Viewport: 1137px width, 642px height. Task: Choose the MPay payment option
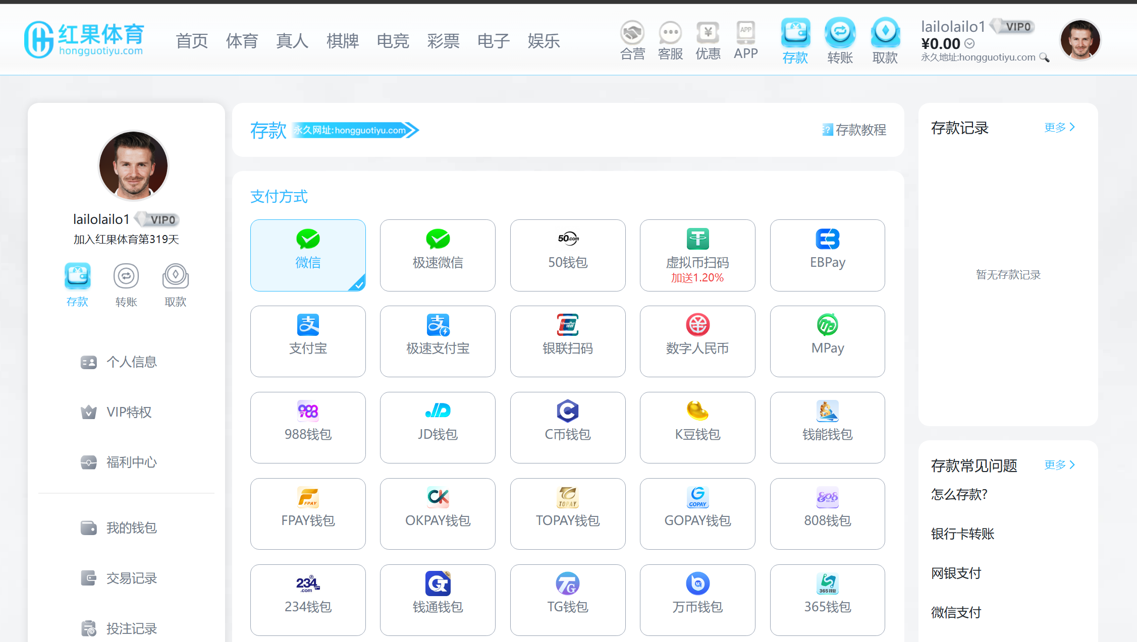pyautogui.click(x=828, y=341)
